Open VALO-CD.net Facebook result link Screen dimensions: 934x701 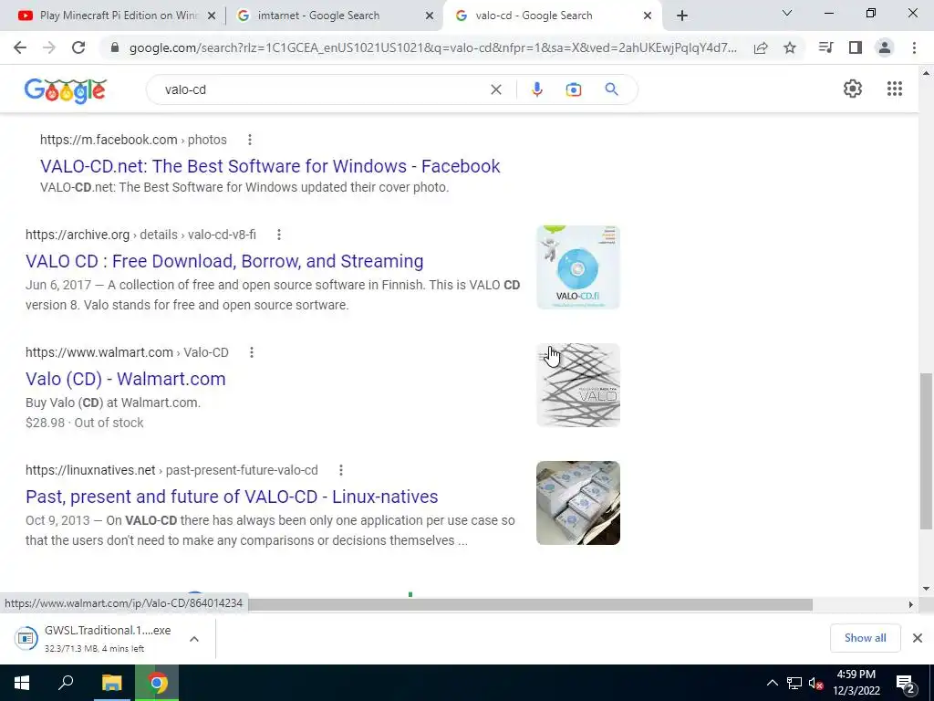coord(270,166)
